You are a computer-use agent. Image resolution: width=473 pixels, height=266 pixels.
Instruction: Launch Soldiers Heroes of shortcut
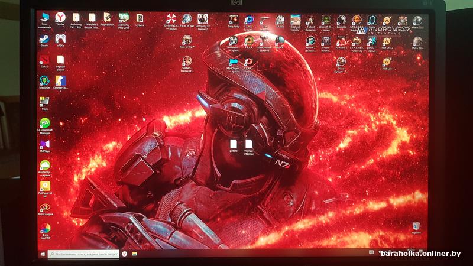(x=187, y=63)
